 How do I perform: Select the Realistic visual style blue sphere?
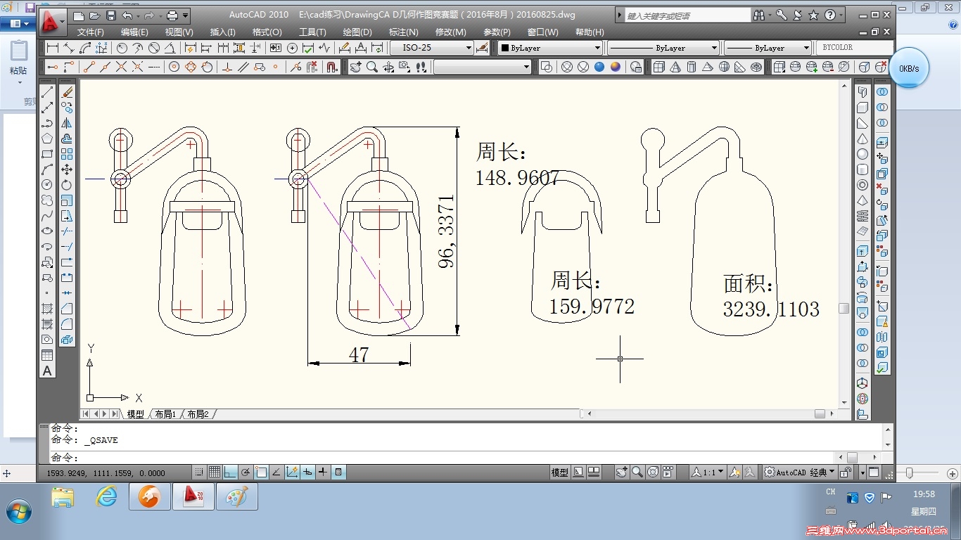[599, 67]
